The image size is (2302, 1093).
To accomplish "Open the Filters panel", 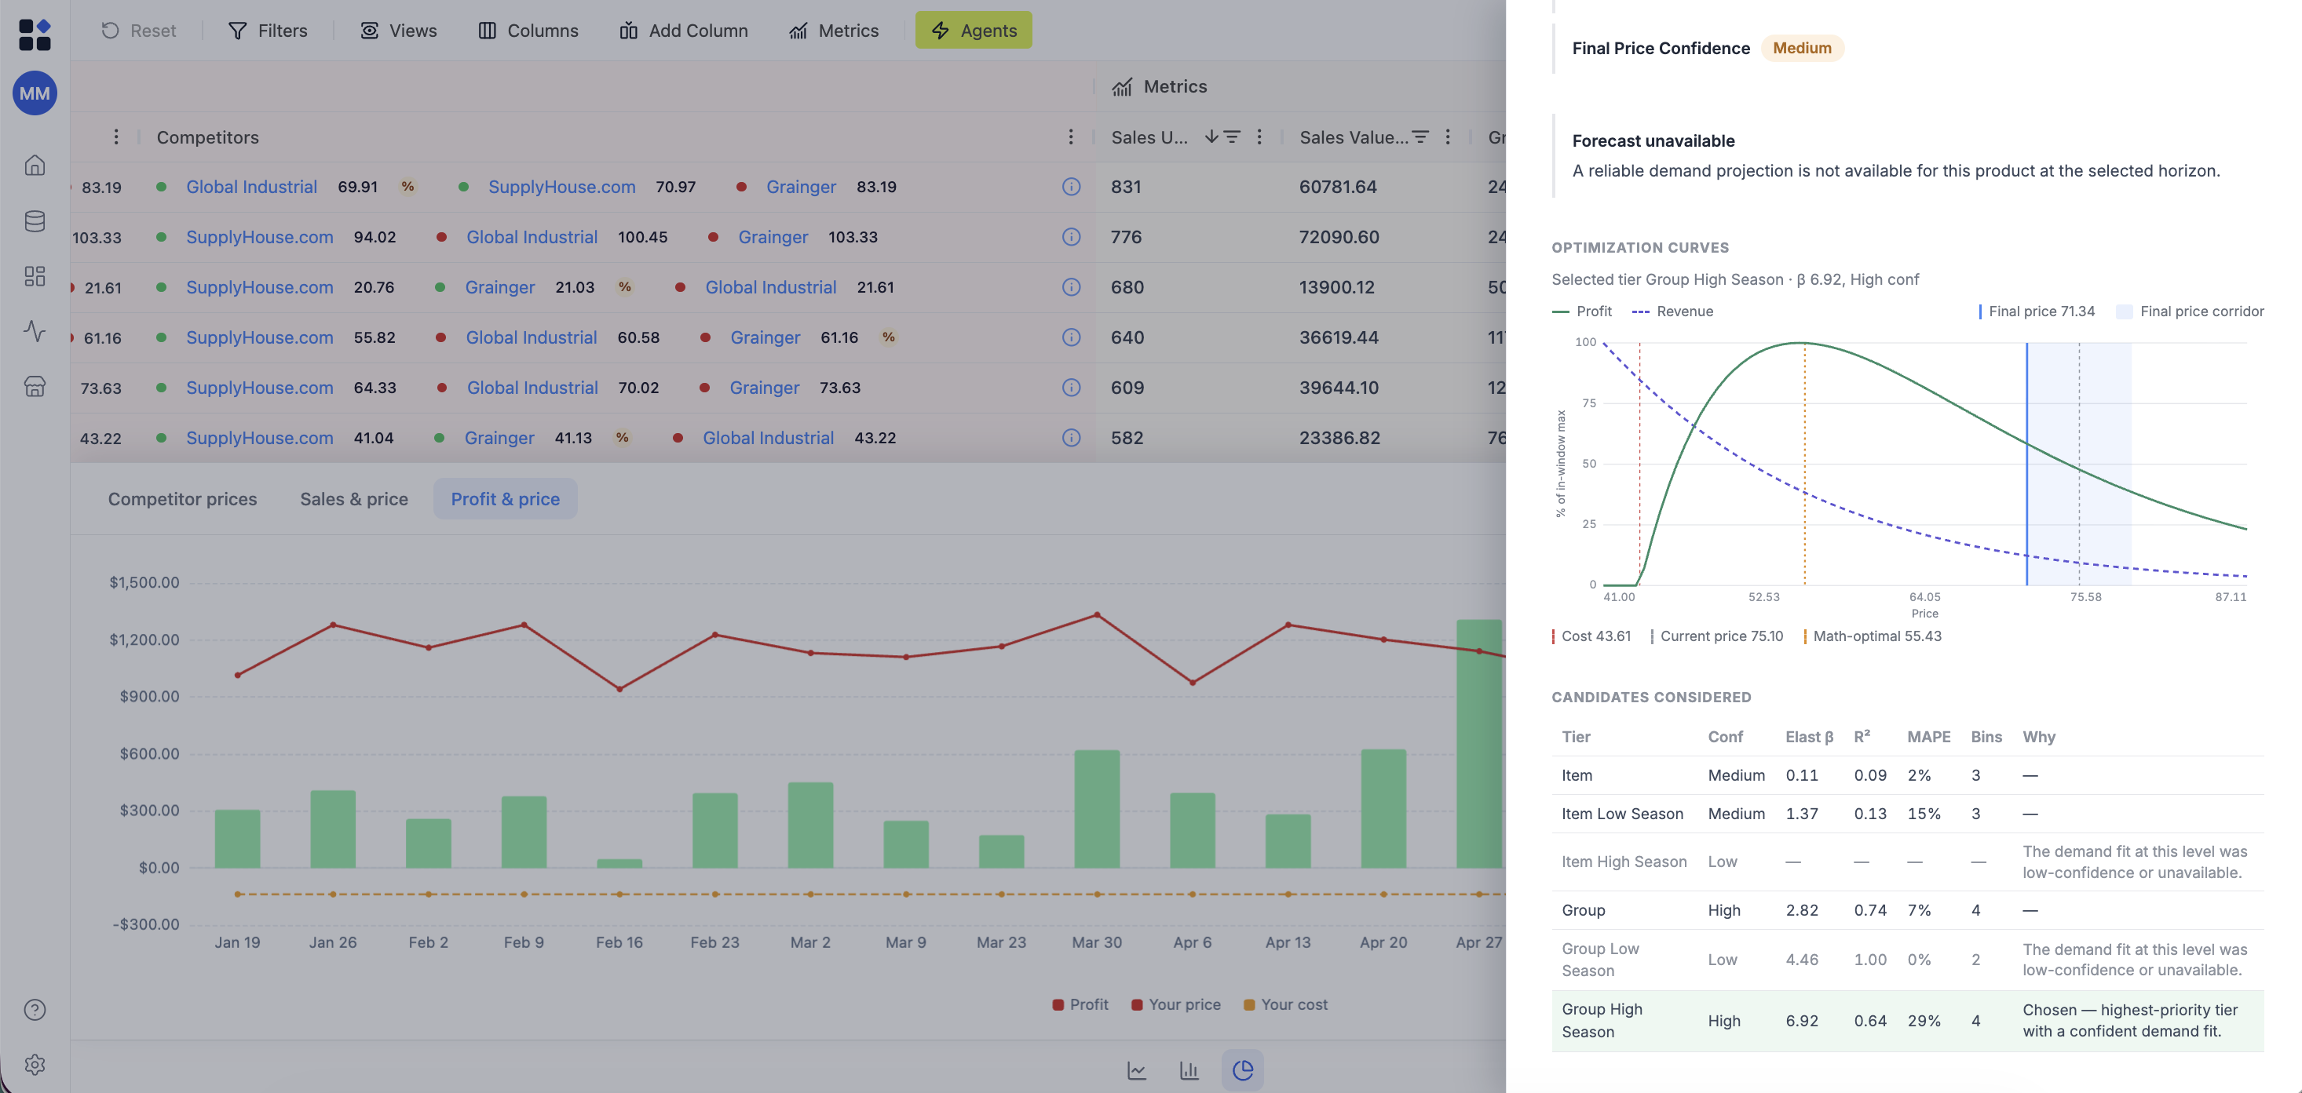I will 268,31.
